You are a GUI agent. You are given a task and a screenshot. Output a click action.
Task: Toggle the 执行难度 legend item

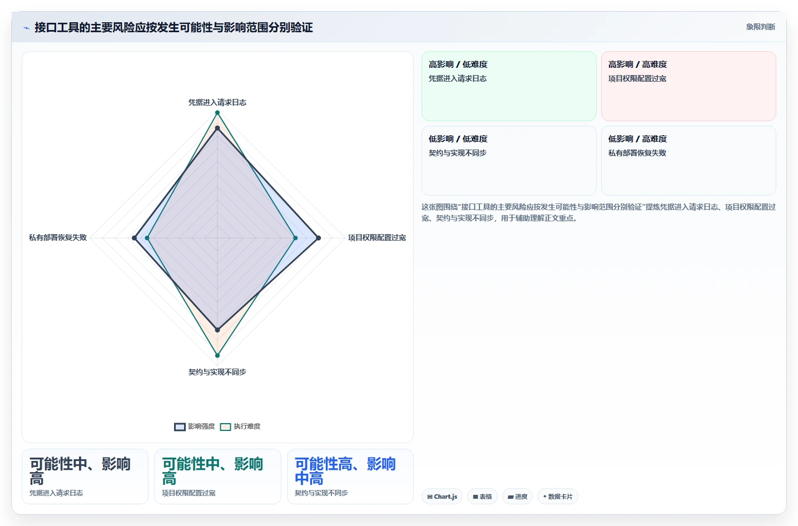pos(240,426)
